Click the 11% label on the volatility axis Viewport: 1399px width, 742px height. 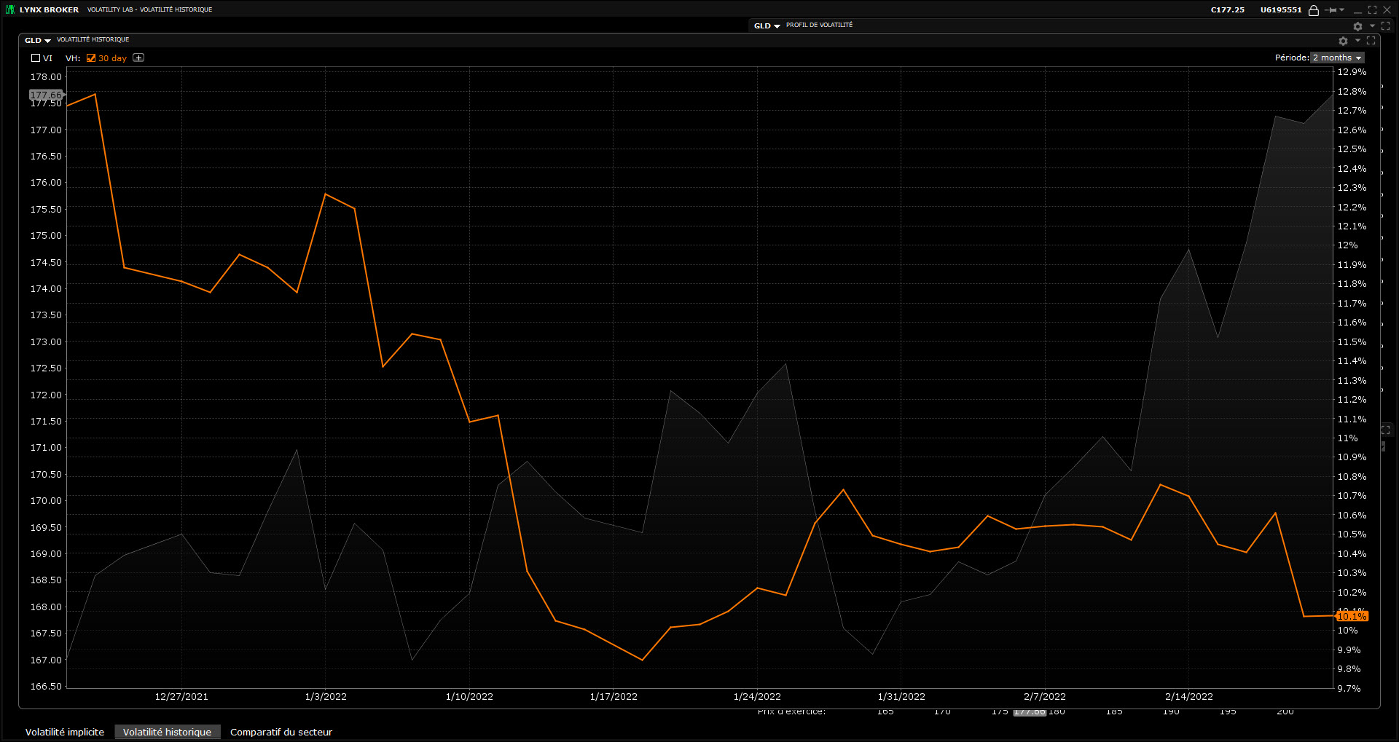1347,438
